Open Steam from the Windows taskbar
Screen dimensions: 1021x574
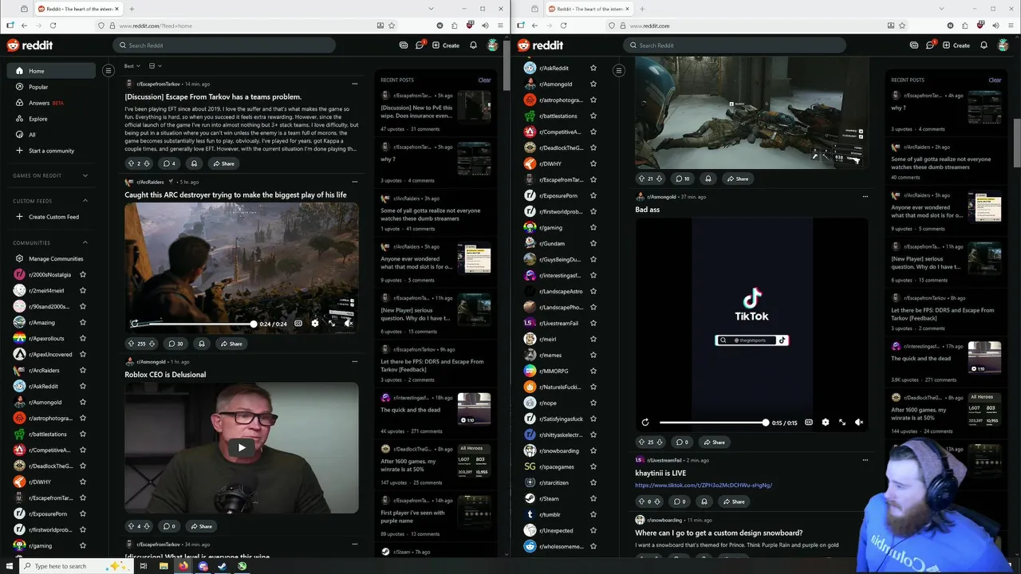click(x=223, y=566)
